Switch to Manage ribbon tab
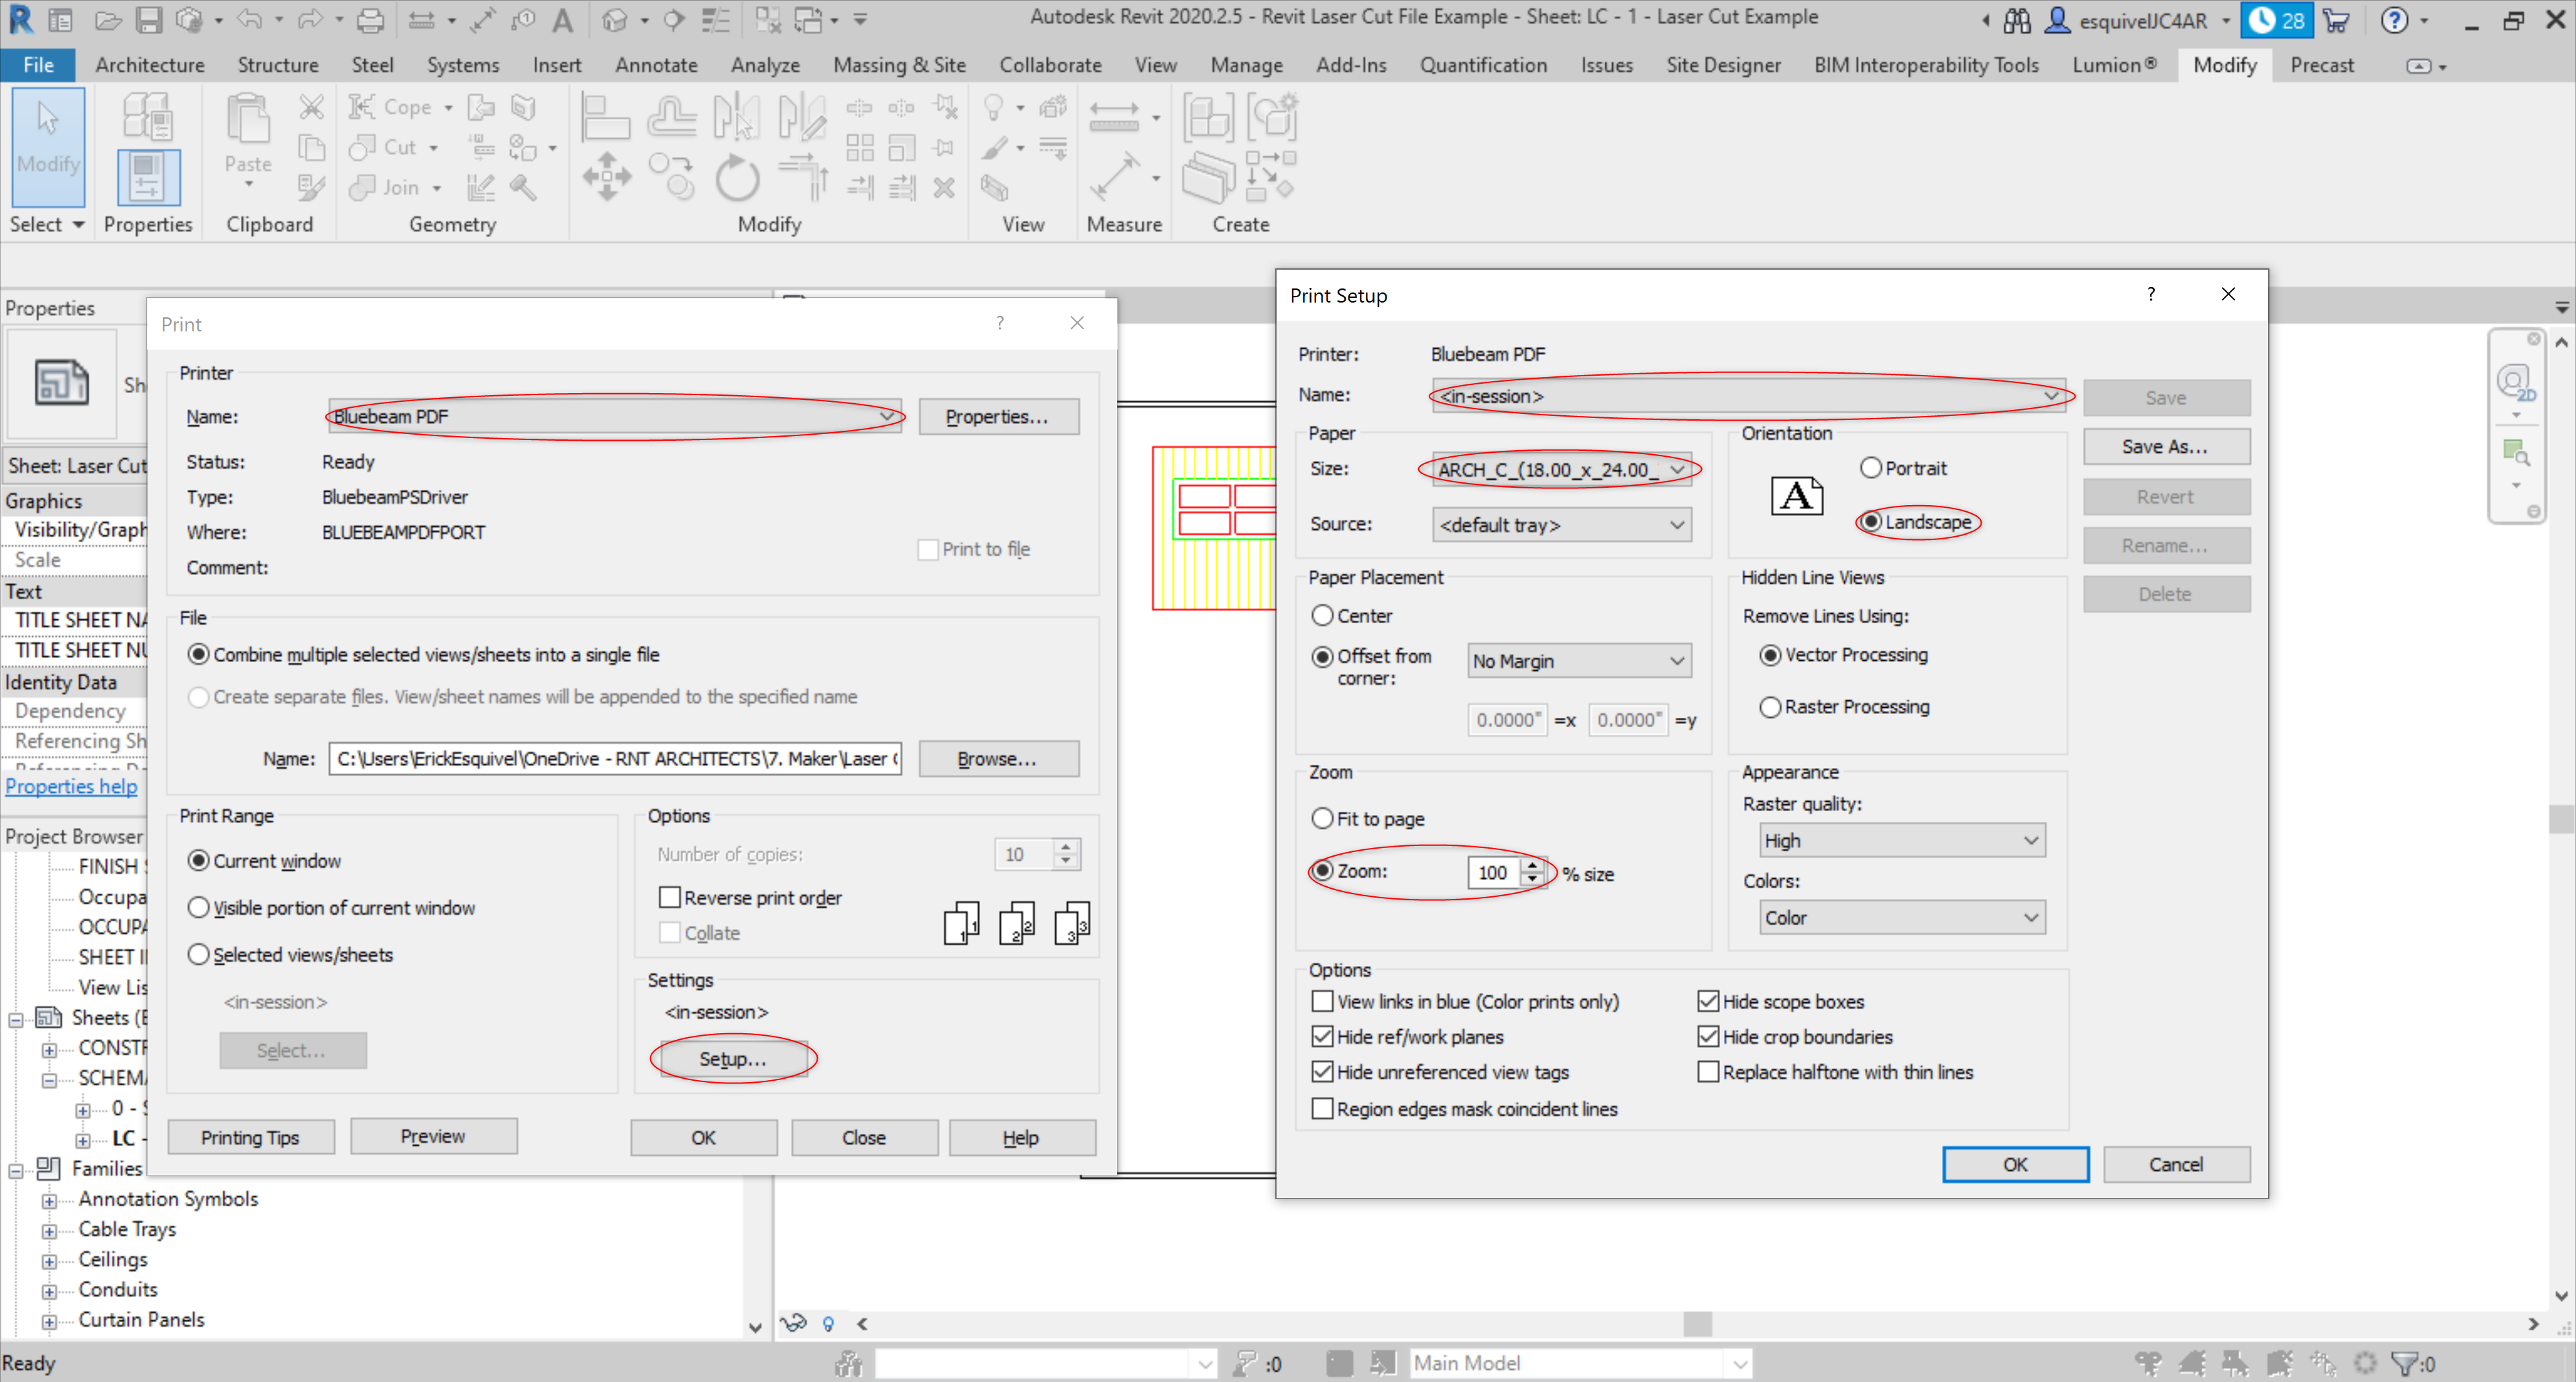This screenshot has width=2576, height=1382. [1246, 65]
